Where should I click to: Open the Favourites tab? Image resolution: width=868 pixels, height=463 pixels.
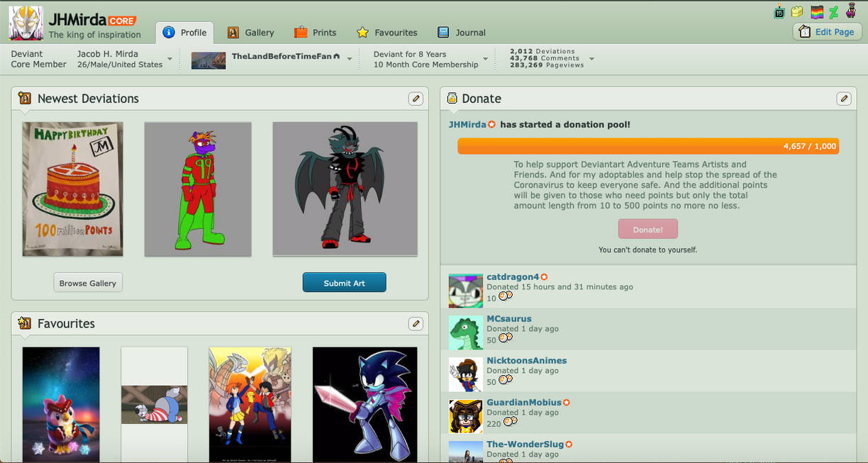tap(386, 33)
